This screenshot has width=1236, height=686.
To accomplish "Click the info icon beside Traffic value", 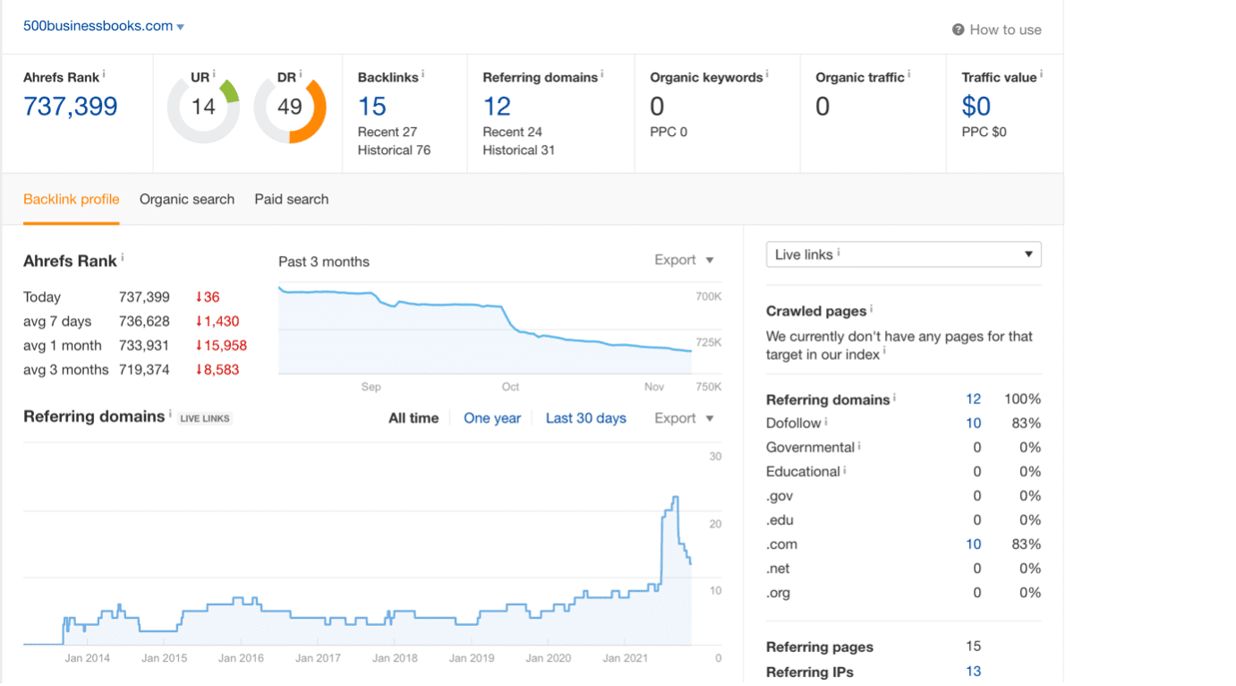I will point(1041,74).
